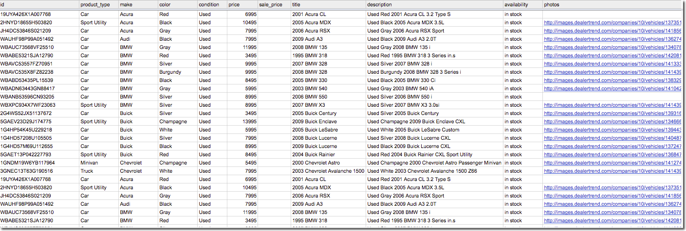Follow photo link in 2009 Buick Enclave row

pyautogui.click(x=612, y=121)
